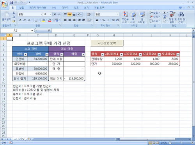
Task: Save the workbook using quick access toolbar
Action: click(11, 2)
